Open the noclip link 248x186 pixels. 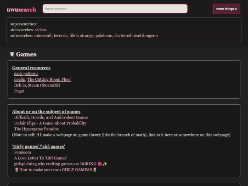20,79
